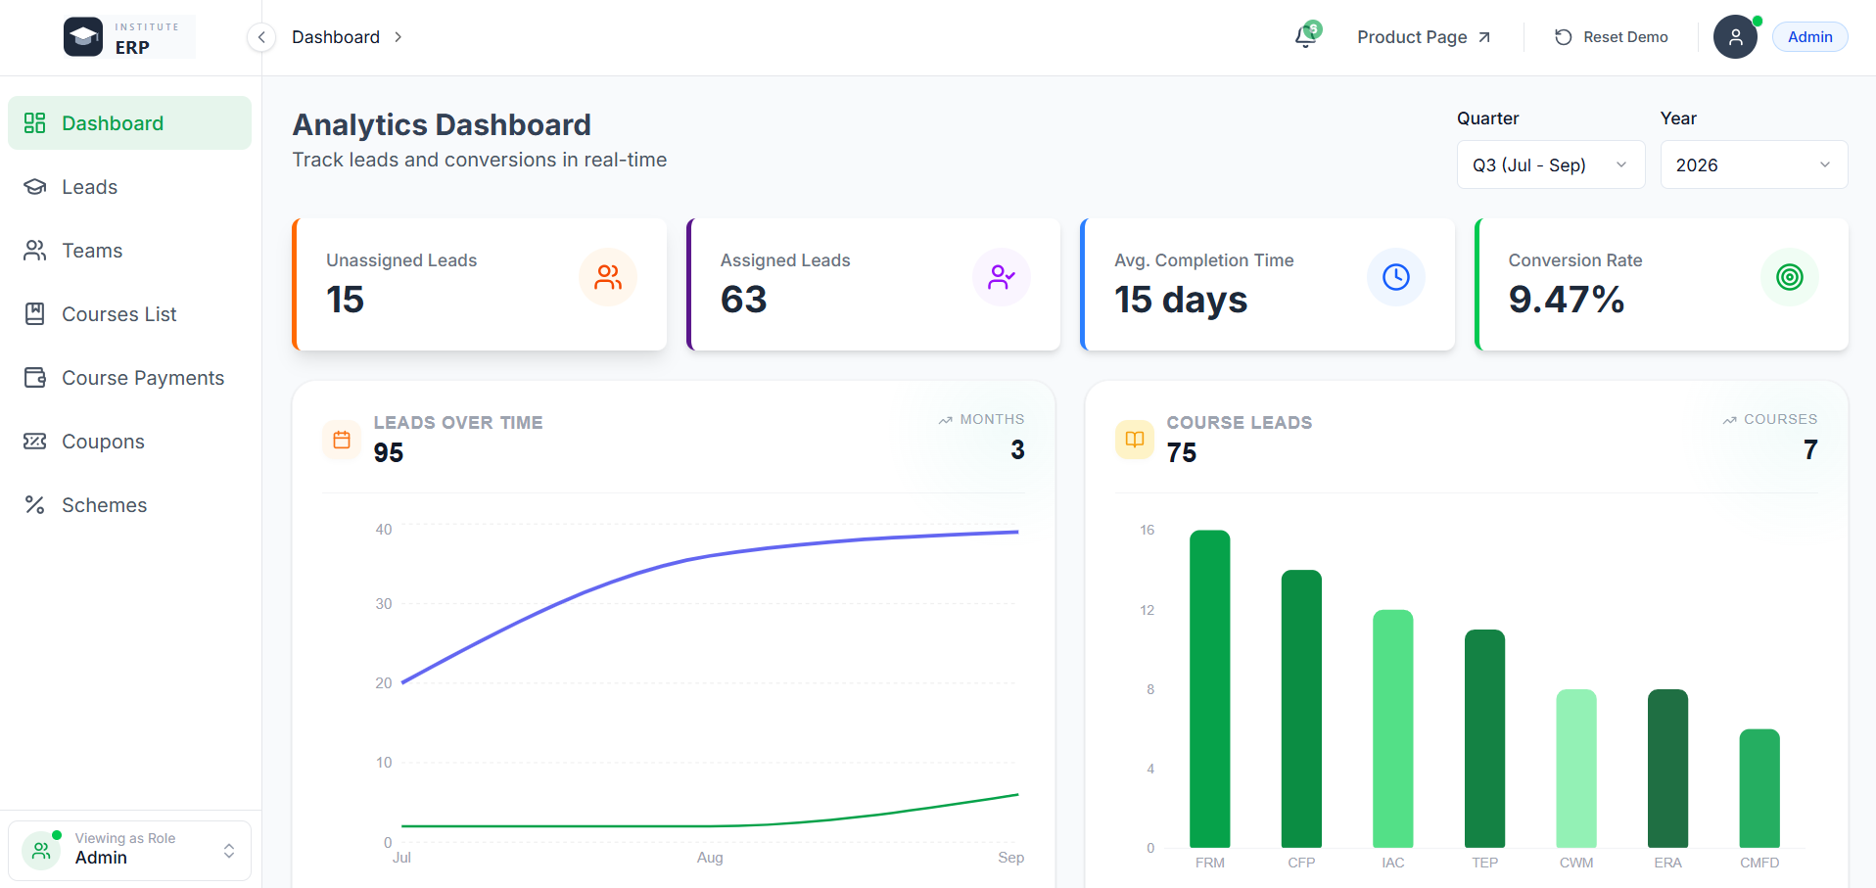Screen dimensions: 1876x888
Task: Click the user avatar icon
Action: pos(1735,37)
